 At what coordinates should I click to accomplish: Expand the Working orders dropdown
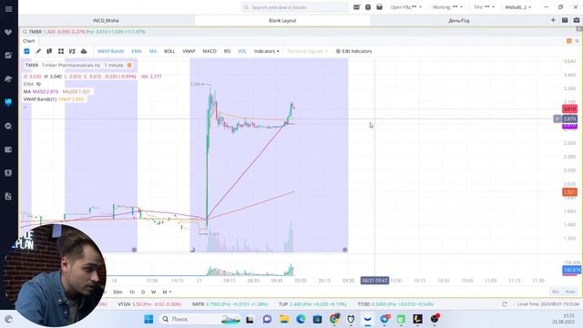[x=447, y=7]
